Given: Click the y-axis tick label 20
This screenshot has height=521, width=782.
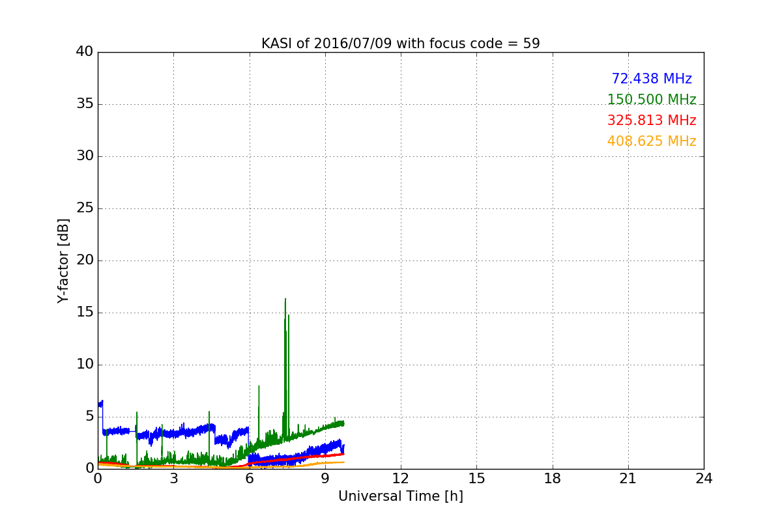Looking at the screenshot, I should tap(85, 260).
